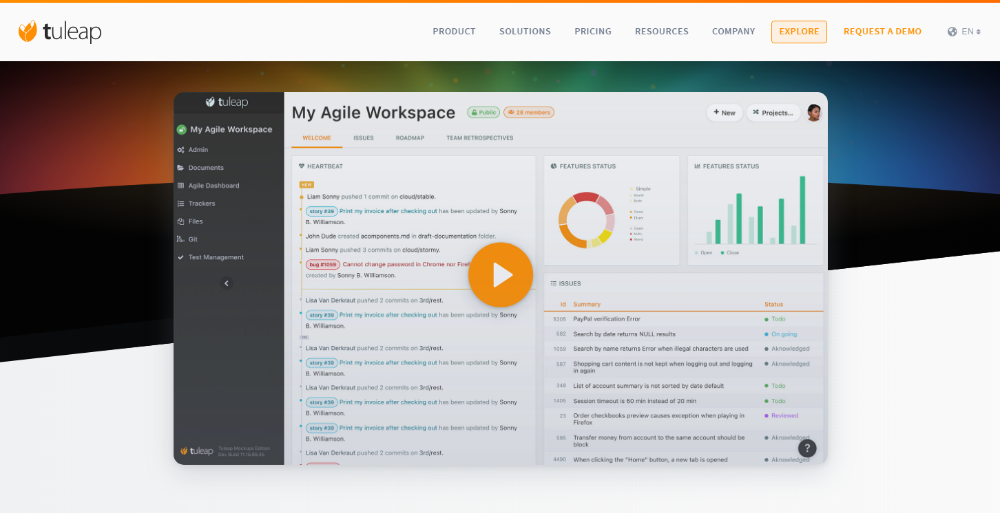Toggle the Open legend in Features Status chart

click(702, 252)
